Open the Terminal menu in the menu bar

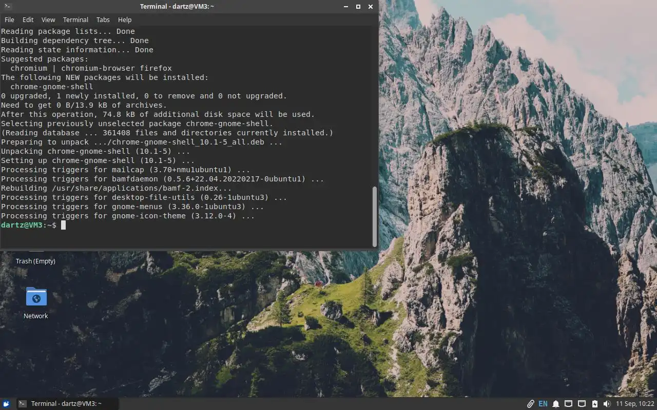point(75,19)
